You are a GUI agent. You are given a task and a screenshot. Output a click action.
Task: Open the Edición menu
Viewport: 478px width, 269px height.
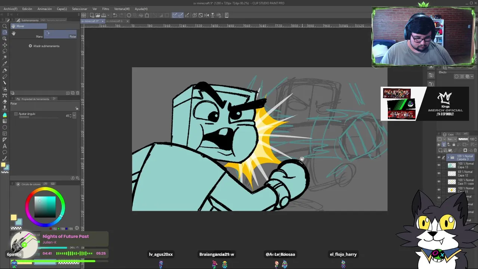click(x=27, y=9)
